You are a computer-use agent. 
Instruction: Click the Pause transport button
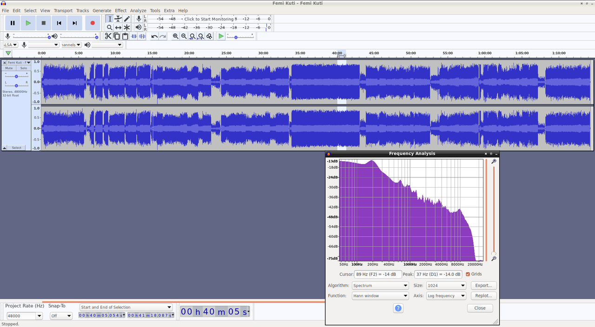pyautogui.click(x=13, y=23)
